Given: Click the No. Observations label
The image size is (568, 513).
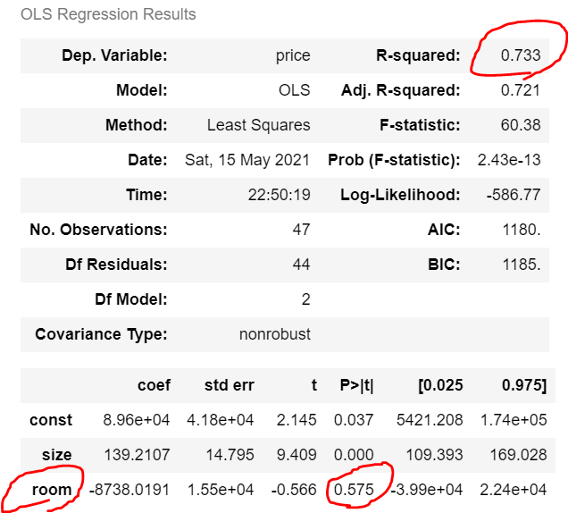Looking at the screenshot, I should [98, 229].
